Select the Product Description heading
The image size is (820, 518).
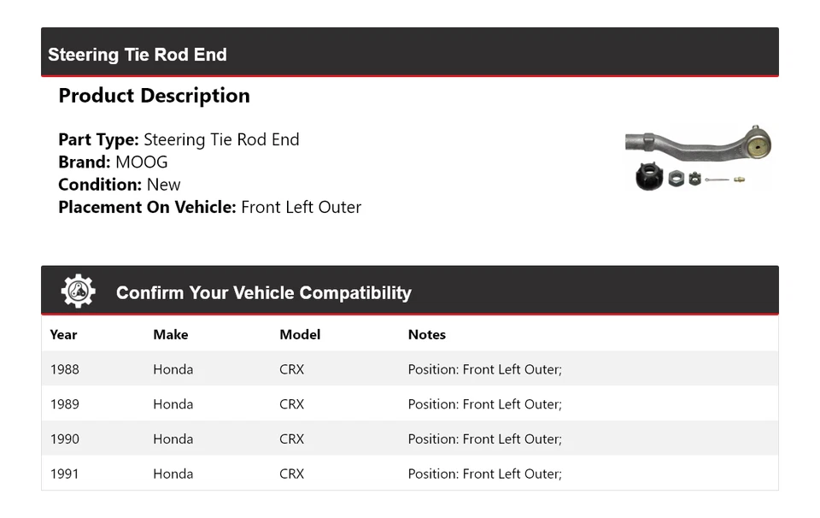tap(154, 96)
